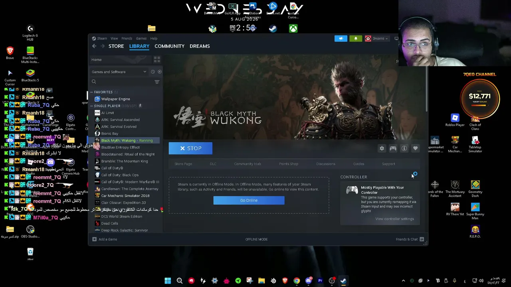511x287 pixels.
Task: Open the Steam notifications bell
Action: pyautogui.click(x=356, y=39)
